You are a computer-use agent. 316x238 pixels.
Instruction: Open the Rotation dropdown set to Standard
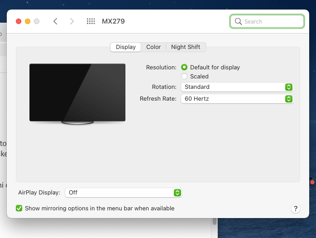[237, 87]
